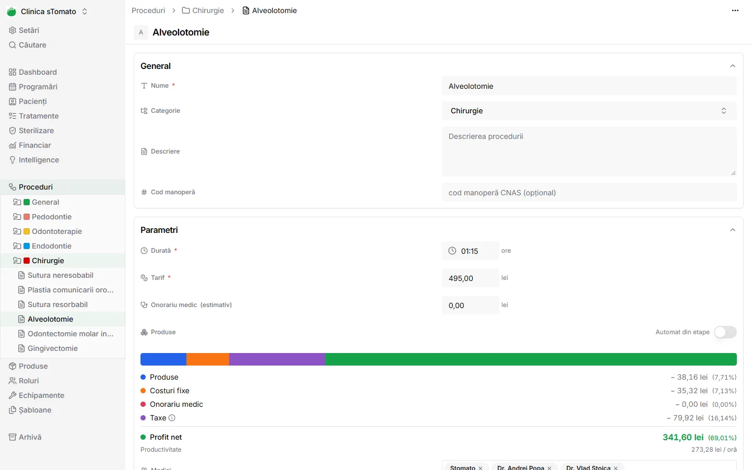Remove the Dr. Andrei Popa tag
This screenshot has width=752, height=470.
pyautogui.click(x=549, y=468)
